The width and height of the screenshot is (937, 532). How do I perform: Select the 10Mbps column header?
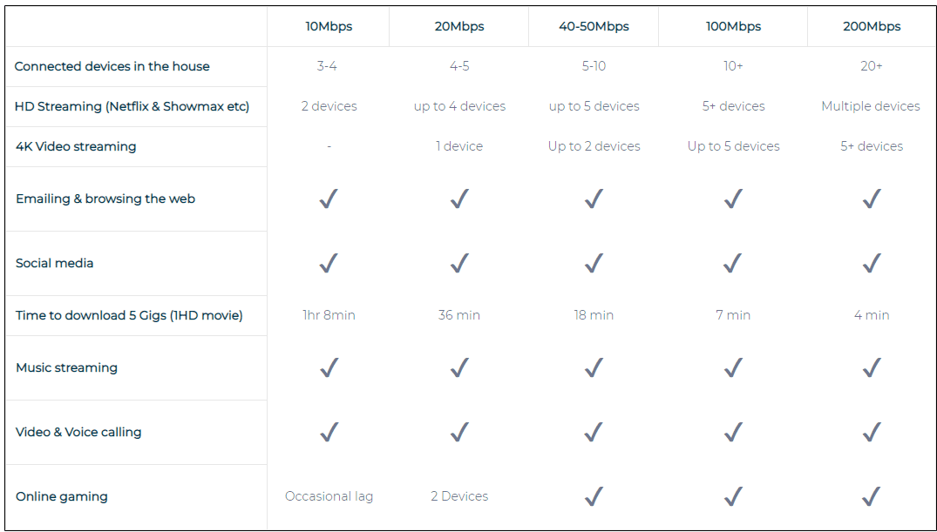(329, 26)
